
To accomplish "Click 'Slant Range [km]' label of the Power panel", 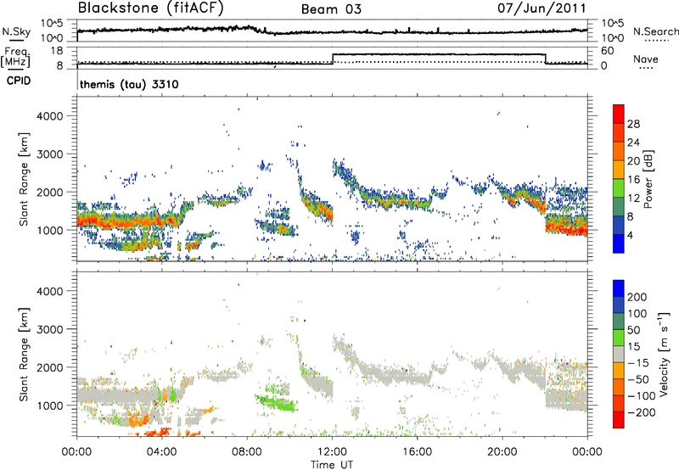I will click(24, 179).
